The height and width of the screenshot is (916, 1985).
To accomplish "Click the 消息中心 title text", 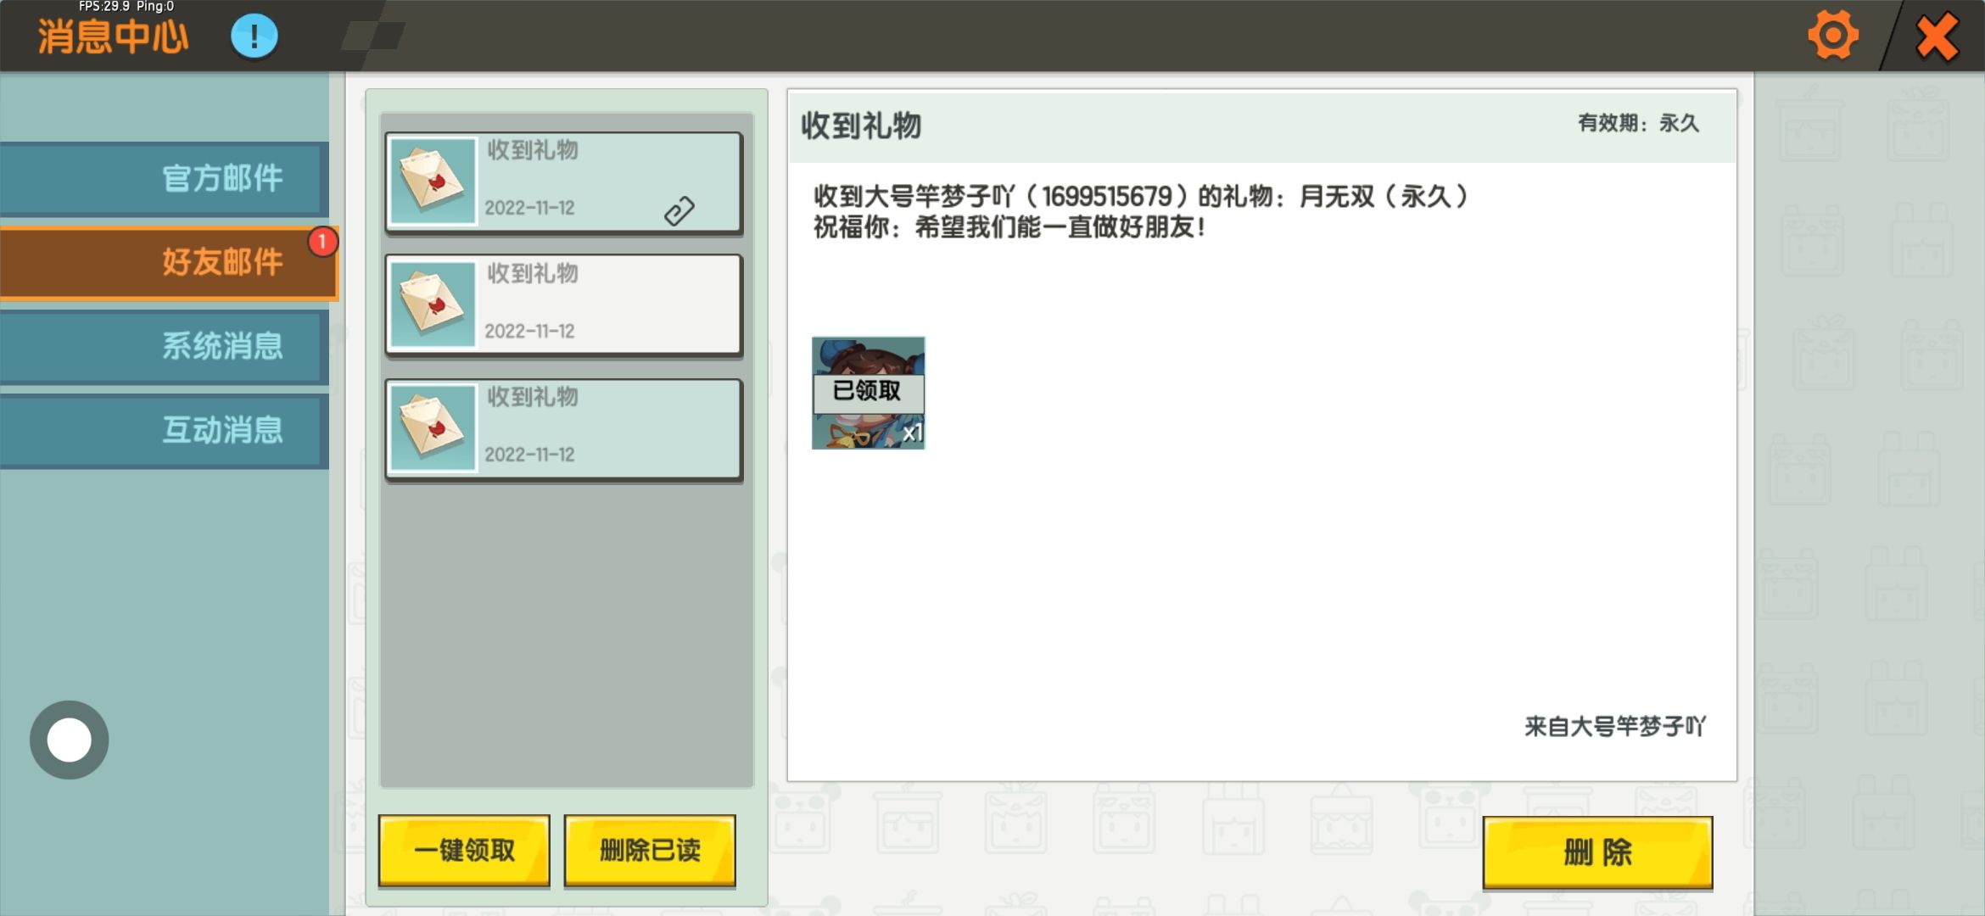I will pyautogui.click(x=113, y=37).
